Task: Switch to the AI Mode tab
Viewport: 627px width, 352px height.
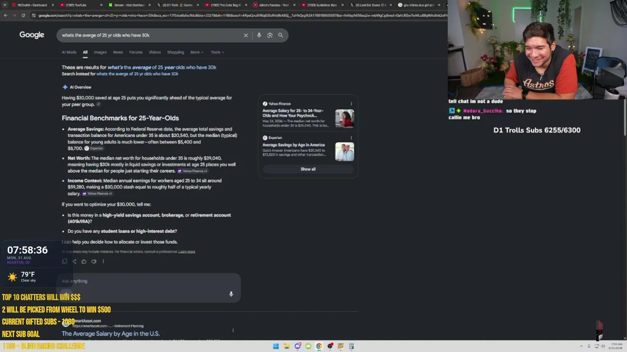Action: coord(69,52)
